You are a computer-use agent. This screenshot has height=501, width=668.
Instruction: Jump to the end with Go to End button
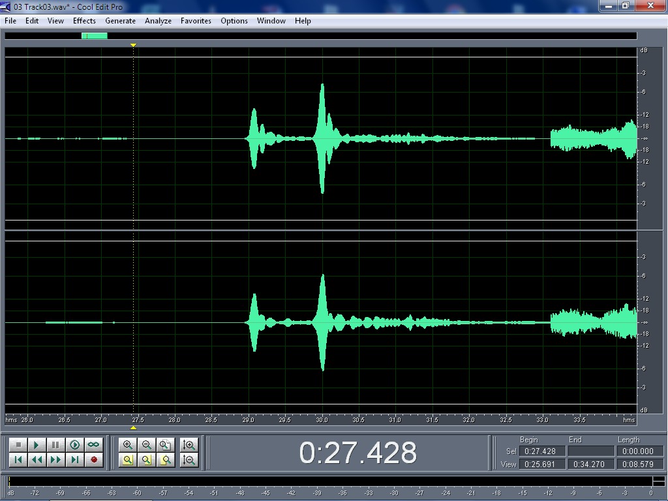click(74, 460)
